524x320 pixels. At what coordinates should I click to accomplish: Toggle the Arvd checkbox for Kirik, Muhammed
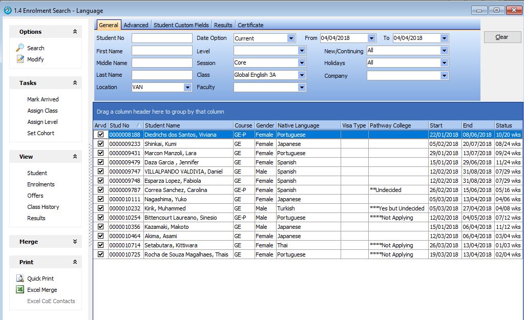coord(100,208)
